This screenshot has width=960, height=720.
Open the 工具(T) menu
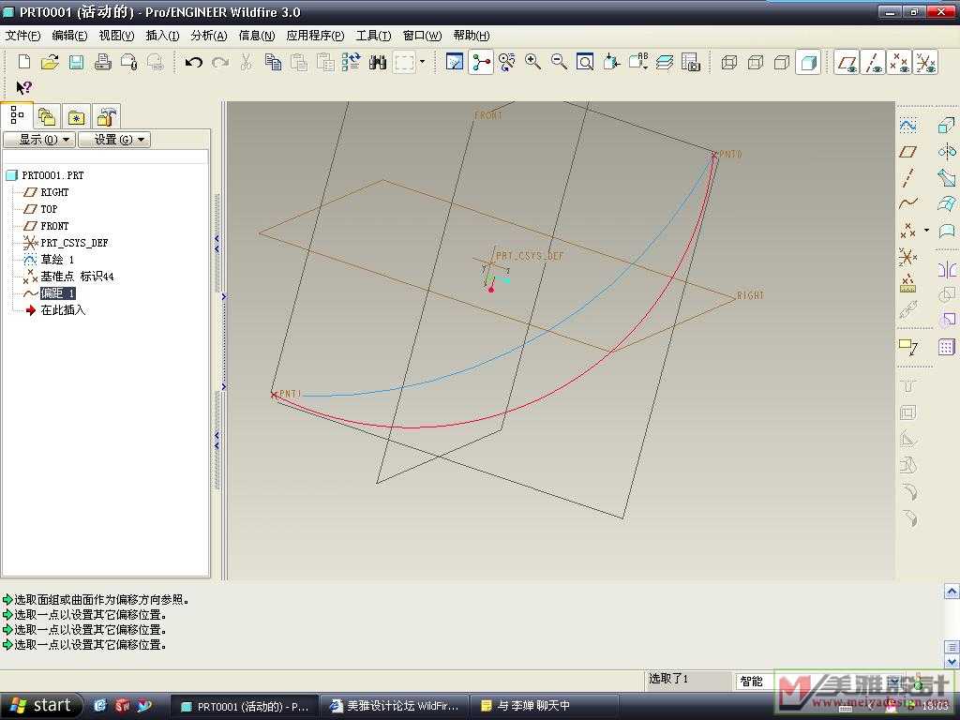[x=373, y=36]
